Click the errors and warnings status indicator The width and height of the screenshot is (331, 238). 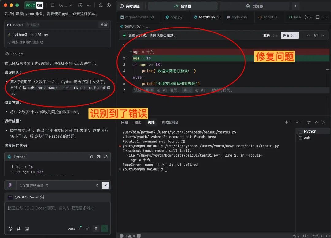point(127,236)
